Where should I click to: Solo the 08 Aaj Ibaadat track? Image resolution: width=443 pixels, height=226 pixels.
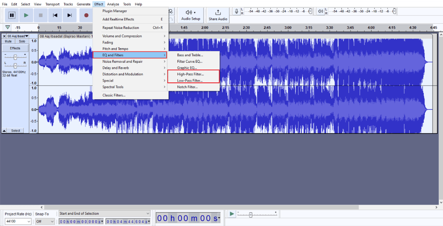click(22, 41)
